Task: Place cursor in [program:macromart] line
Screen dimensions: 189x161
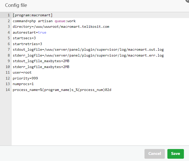Action: click(33, 15)
